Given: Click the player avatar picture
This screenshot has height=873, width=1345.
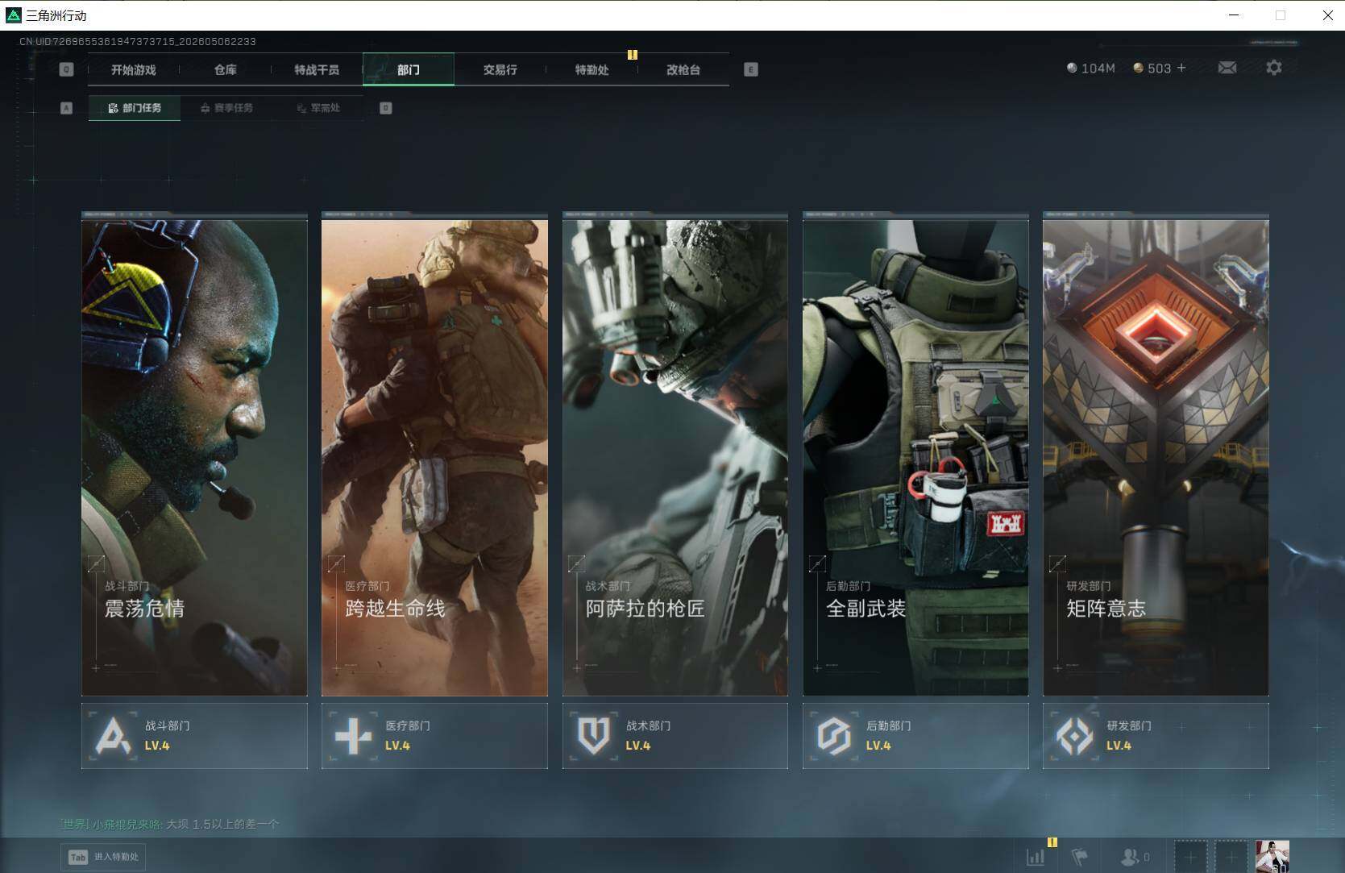Looking at the screenshot, I should (1272, 856).
